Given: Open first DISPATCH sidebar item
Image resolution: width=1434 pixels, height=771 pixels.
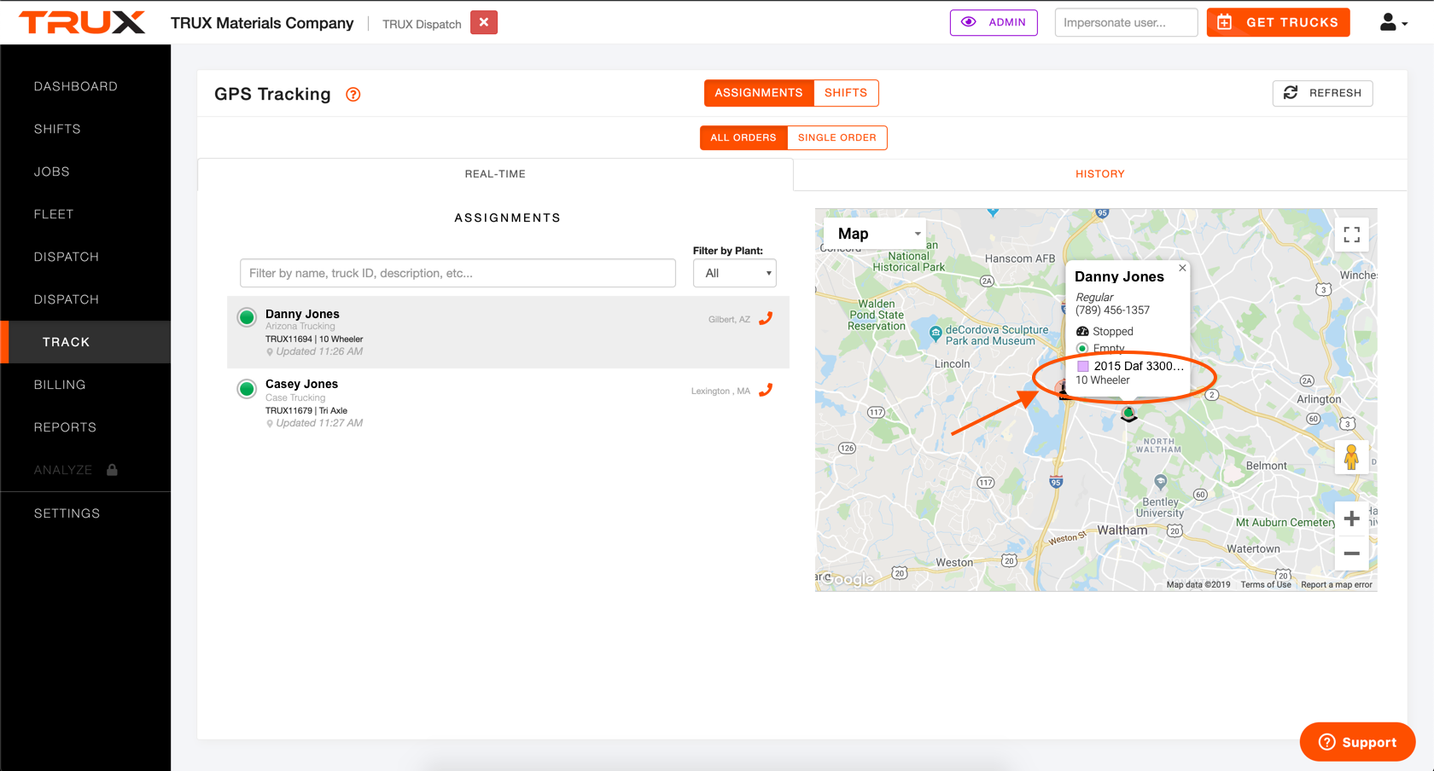Looking at the screenshot, I should (85, 257).
